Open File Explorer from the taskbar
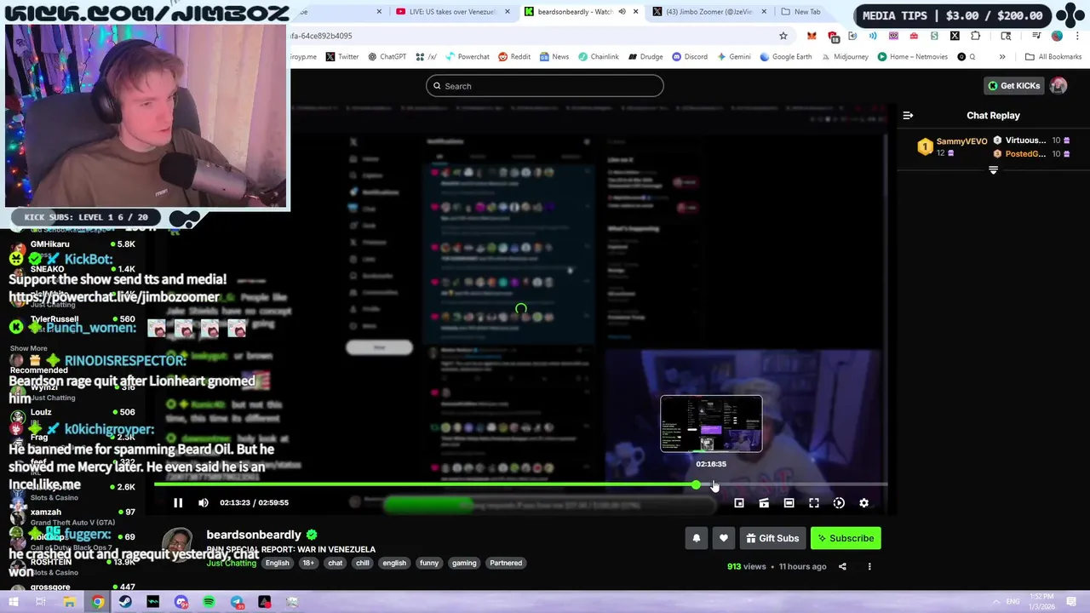The image size is (1090, 613). (x=70, y=602)
